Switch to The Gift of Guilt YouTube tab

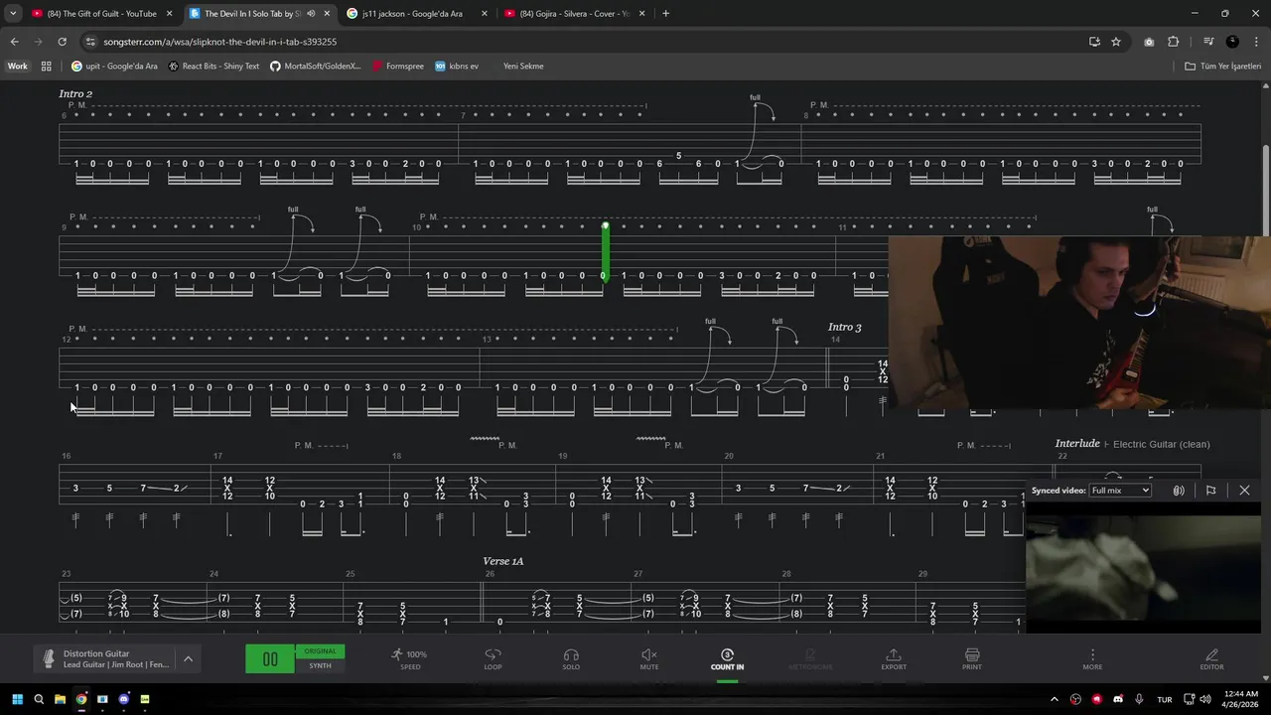click(102, 14)
